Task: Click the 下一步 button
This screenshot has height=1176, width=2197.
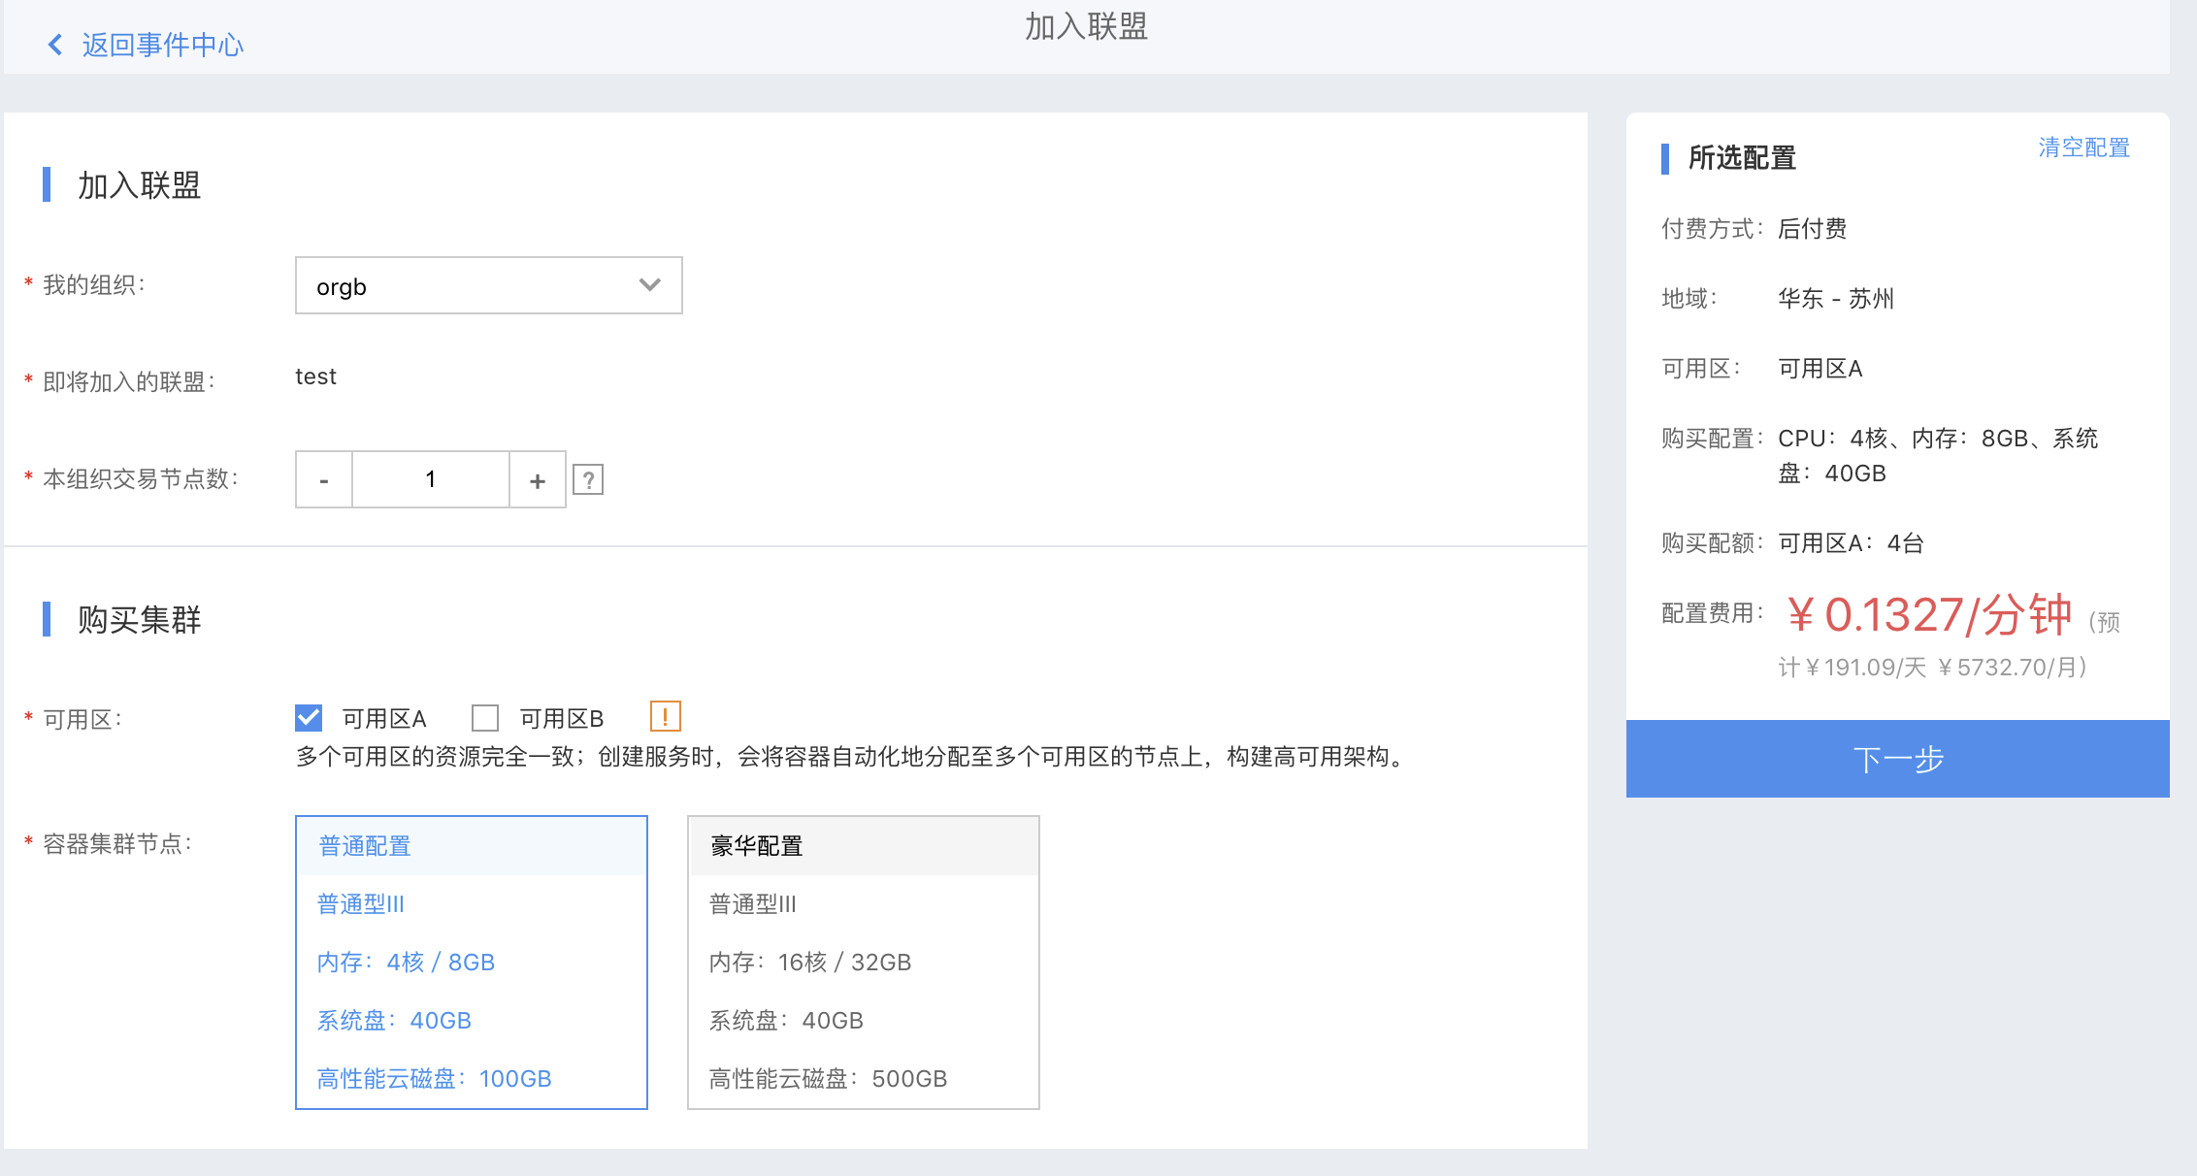Action: click(x=1898, y=759)
